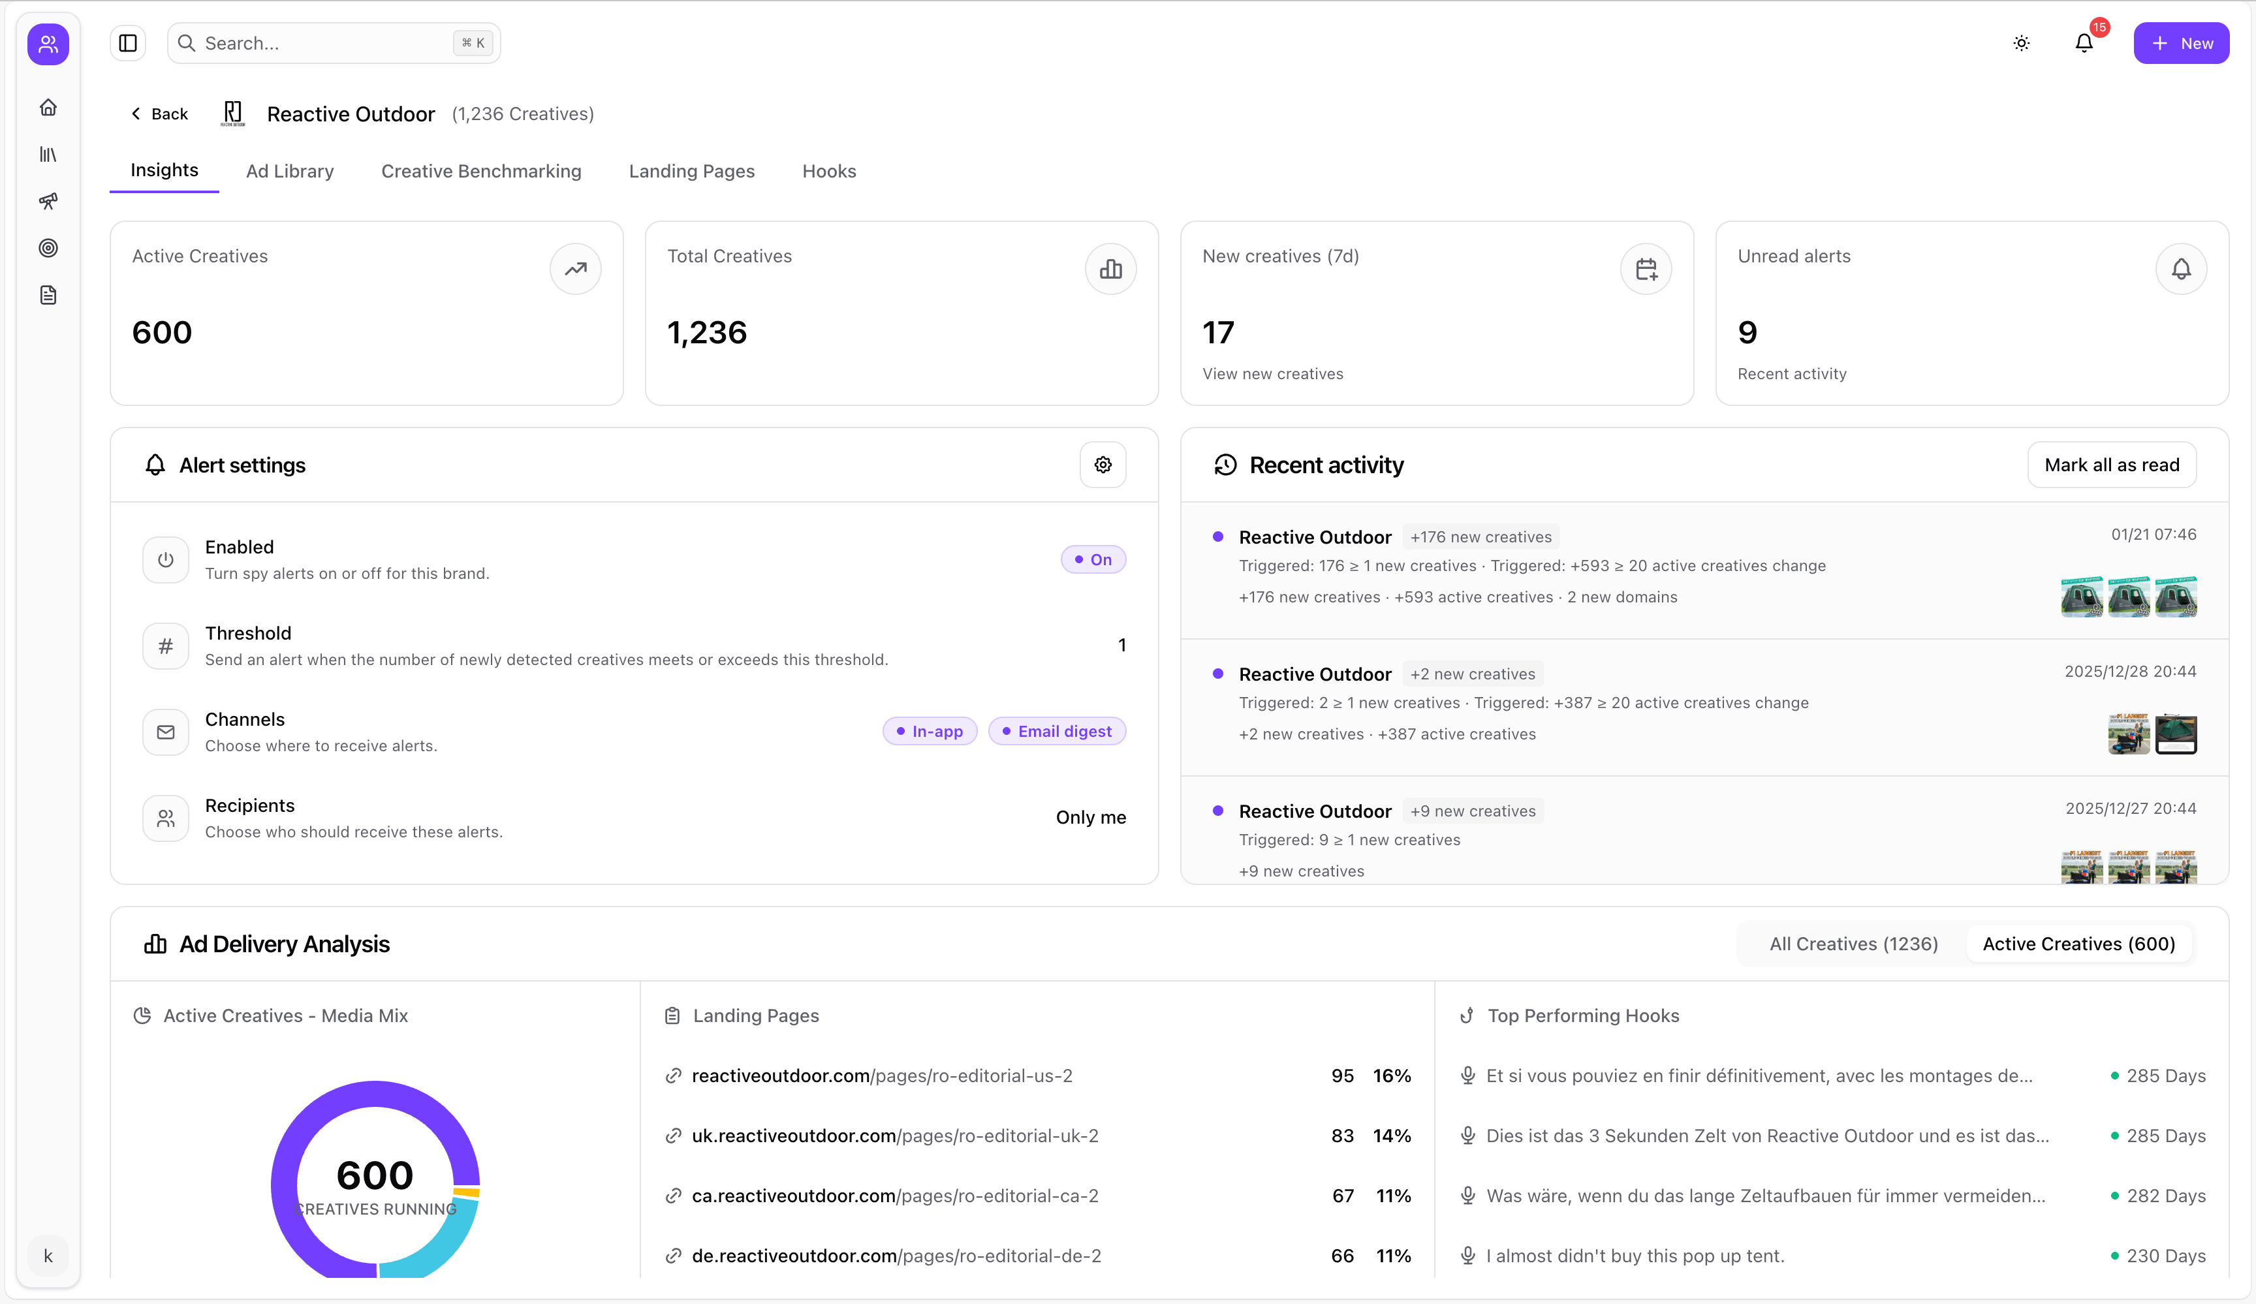2256x1304 pixels.
Task: Open reactiveoutdoor.com ro-editorial-us-2 landing page link
Action: (x=881, y=1076)
